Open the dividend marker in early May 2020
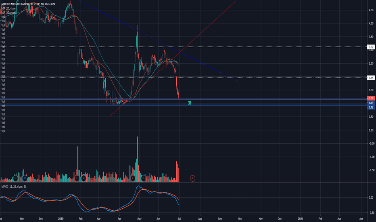This screenshot has width=376, height=222. click(x=143, y=178)
